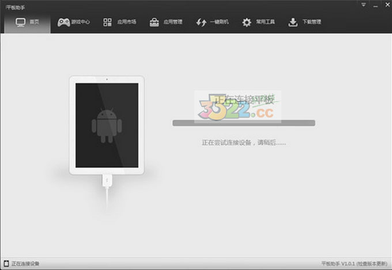Screen dimensions: 392x270
Task: Open the 常用工具 tab
Action: [x=258, y=22]
